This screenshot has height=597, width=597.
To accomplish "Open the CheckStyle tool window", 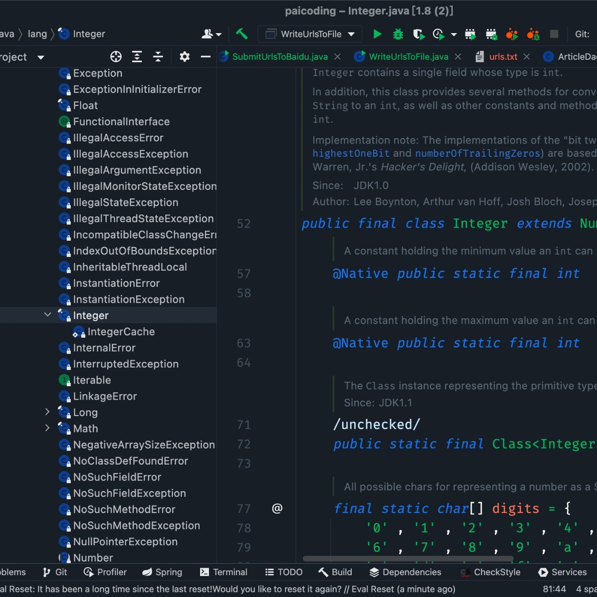I will (490, 572).
